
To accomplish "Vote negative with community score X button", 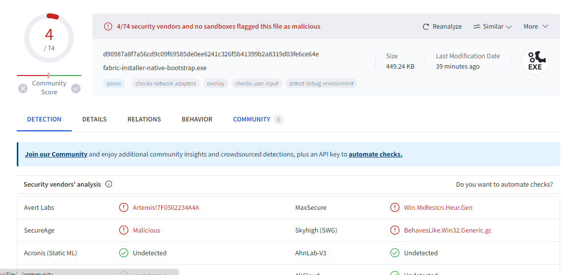I will pos(23,88).
